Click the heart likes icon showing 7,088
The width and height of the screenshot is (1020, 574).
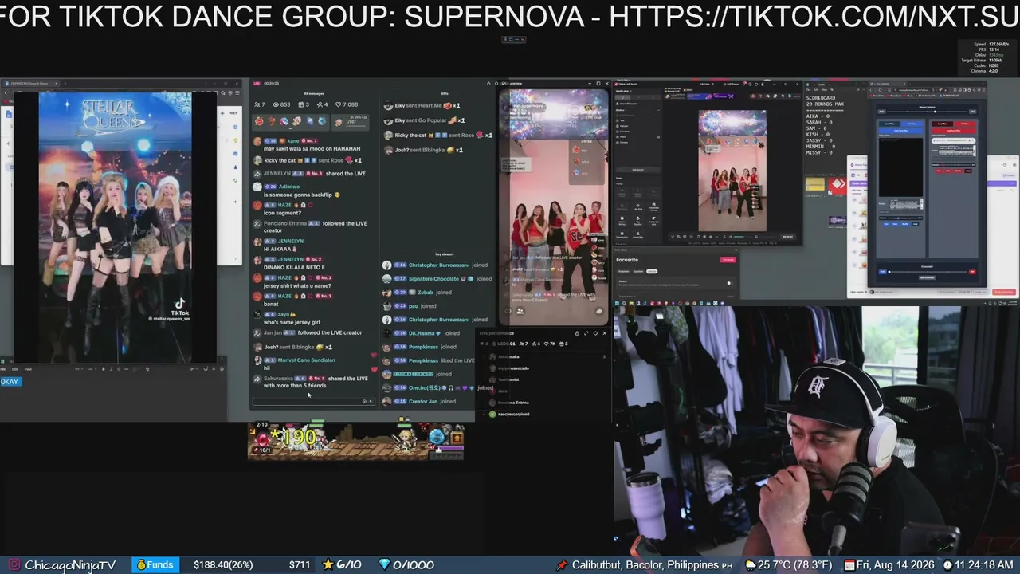coord(338,104)
